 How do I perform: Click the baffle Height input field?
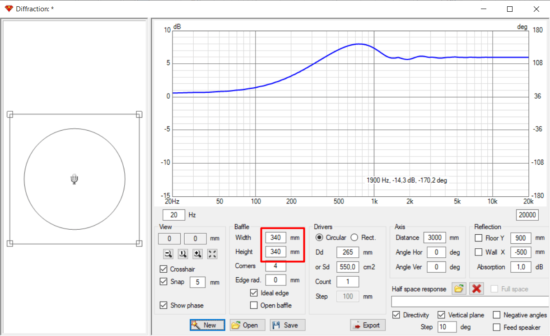[x=275, y=251]
